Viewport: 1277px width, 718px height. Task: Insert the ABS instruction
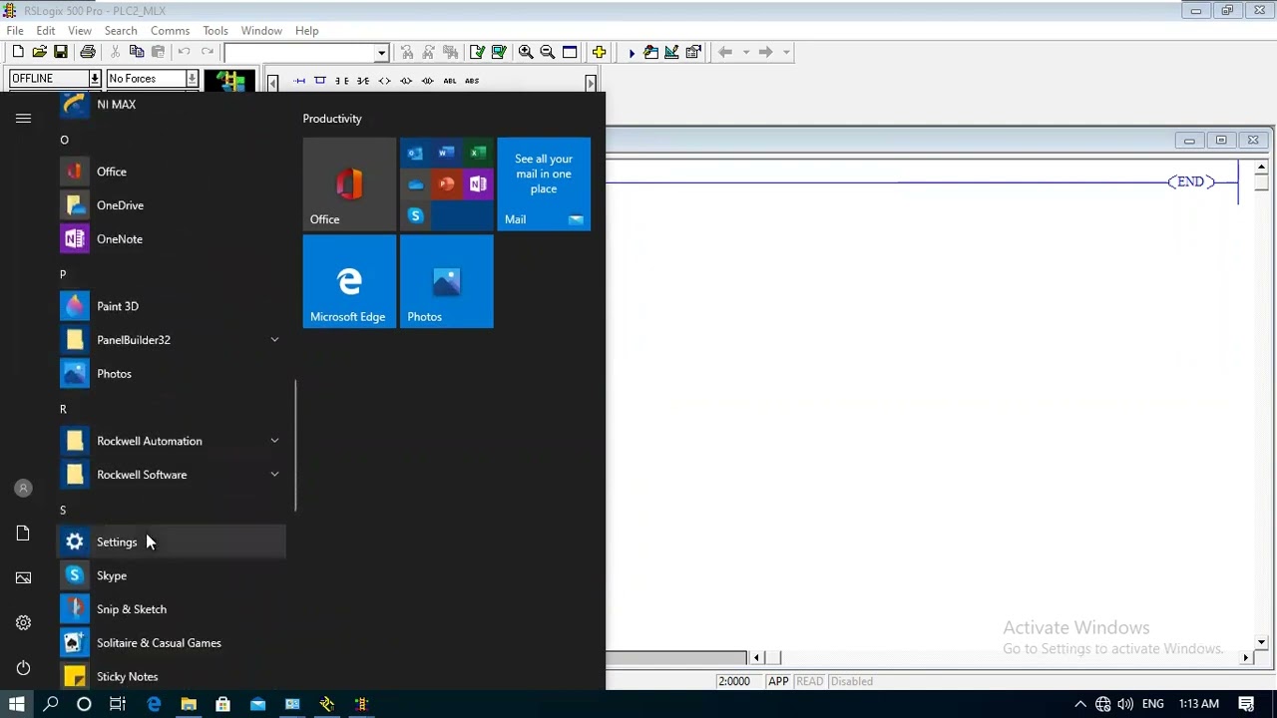(472, 81)
